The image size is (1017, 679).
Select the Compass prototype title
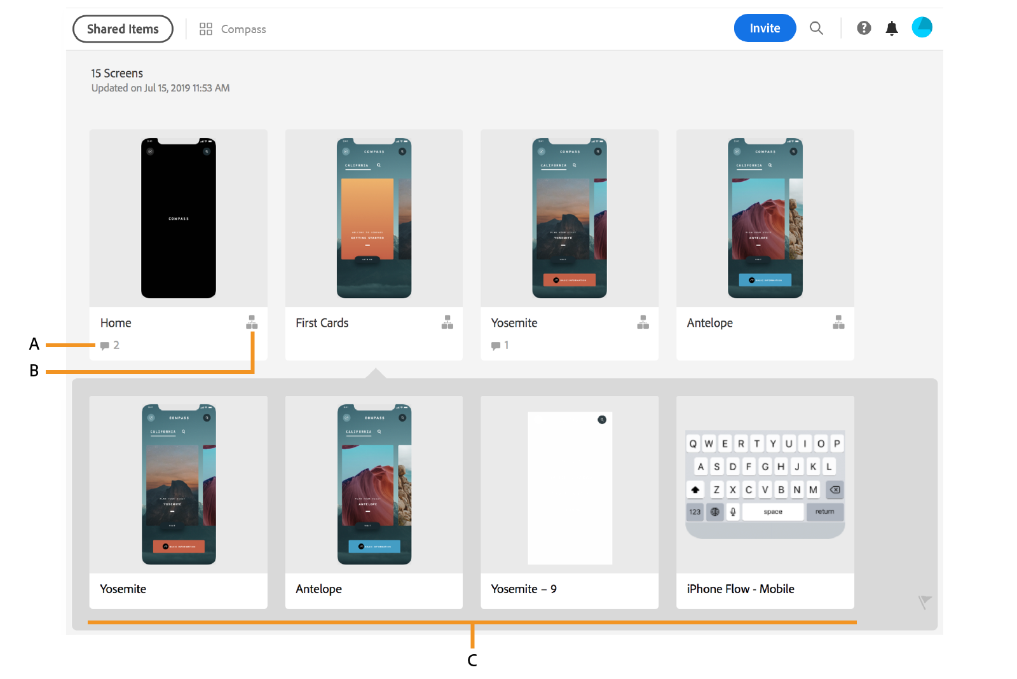click(243, 29)
